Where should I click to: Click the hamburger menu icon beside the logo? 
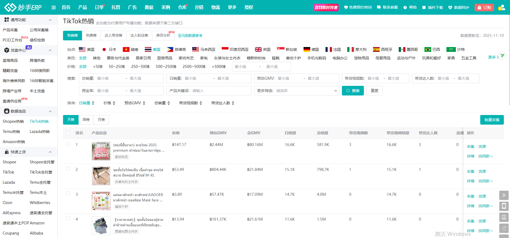tap(54, 7)
